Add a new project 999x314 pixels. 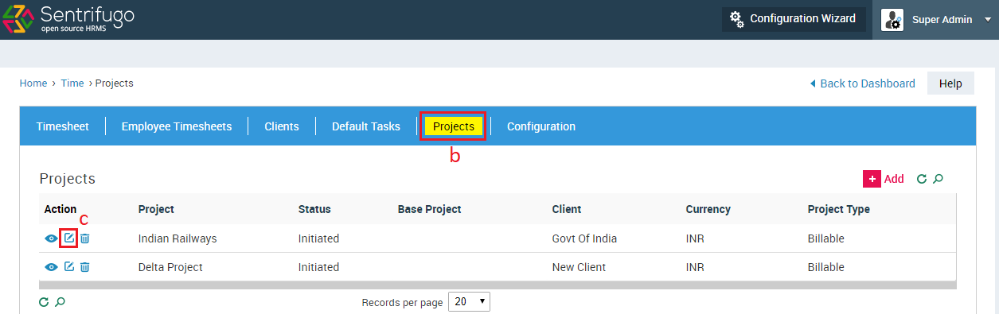click(x=884, y=179)
